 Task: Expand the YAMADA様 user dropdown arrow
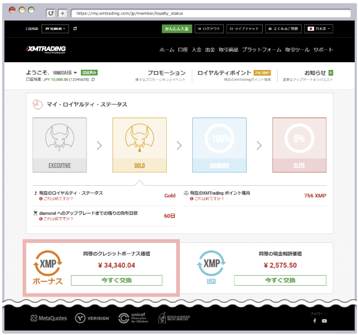(75, 73)
